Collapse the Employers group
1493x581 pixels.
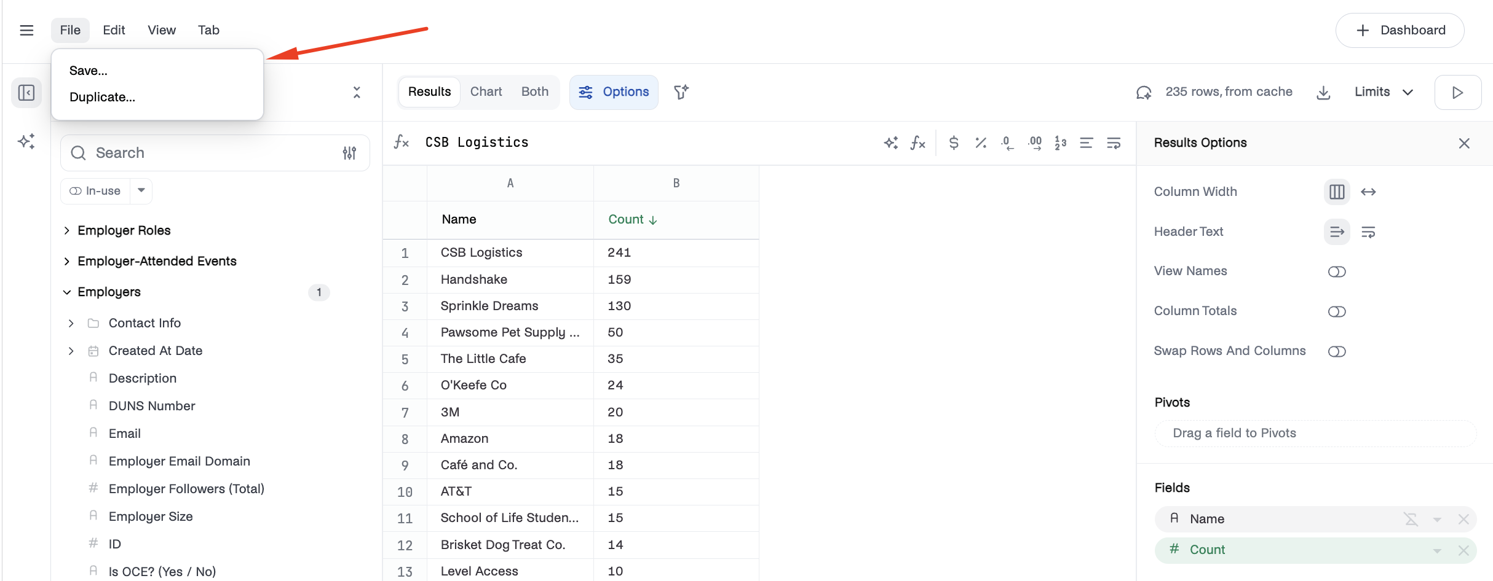pyautogui.click(x=66, y=292)
